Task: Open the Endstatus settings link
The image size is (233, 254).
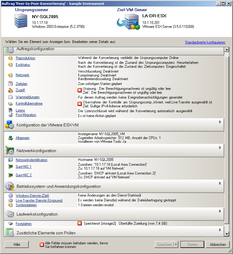Action: coord(23,65)
